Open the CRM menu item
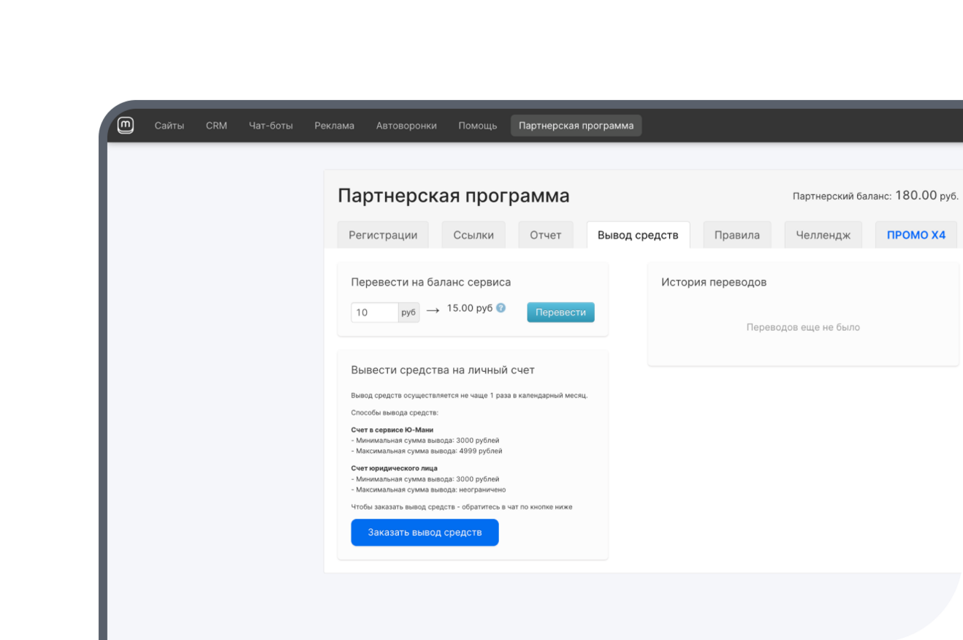The image size is (963, 640). (216, 126)
